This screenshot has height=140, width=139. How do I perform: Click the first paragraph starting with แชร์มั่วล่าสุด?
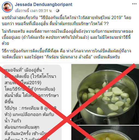[66, 21]
